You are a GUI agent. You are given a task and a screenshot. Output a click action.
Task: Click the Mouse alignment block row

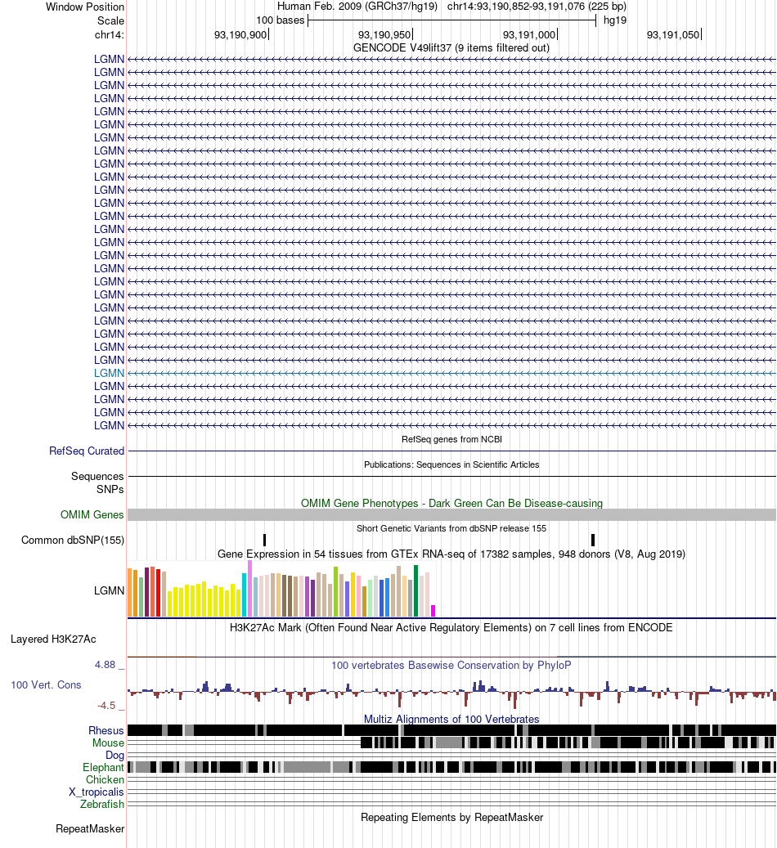pos(451,743)
